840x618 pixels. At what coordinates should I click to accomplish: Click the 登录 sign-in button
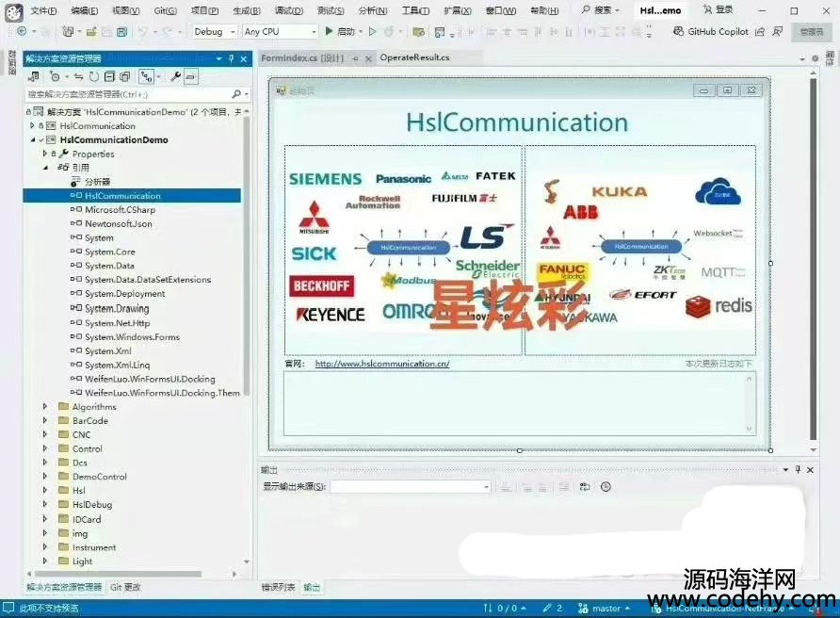[718, 9]
